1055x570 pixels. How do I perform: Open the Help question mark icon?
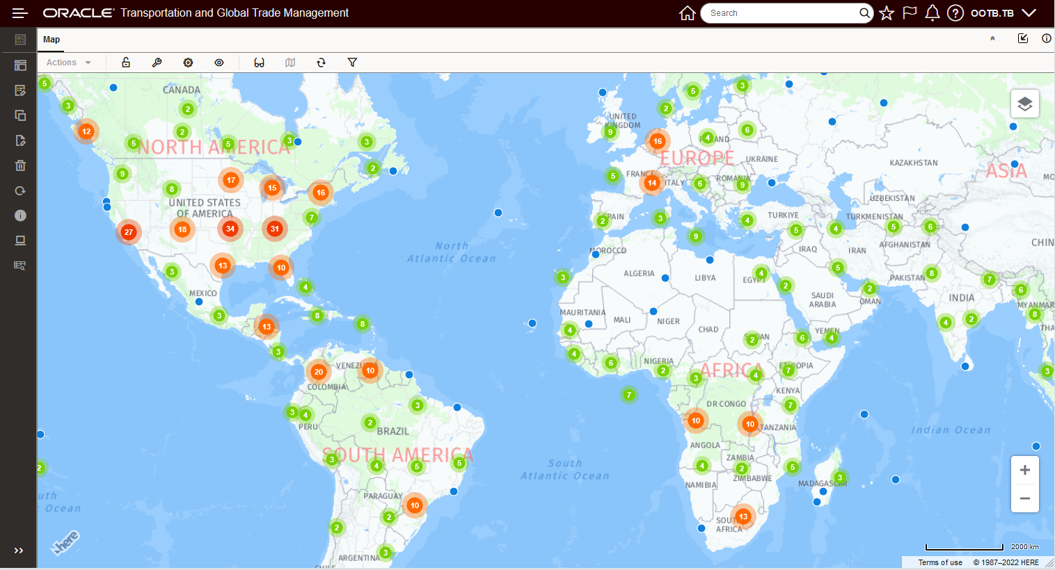pyautogui.click(x=955, y=13)
